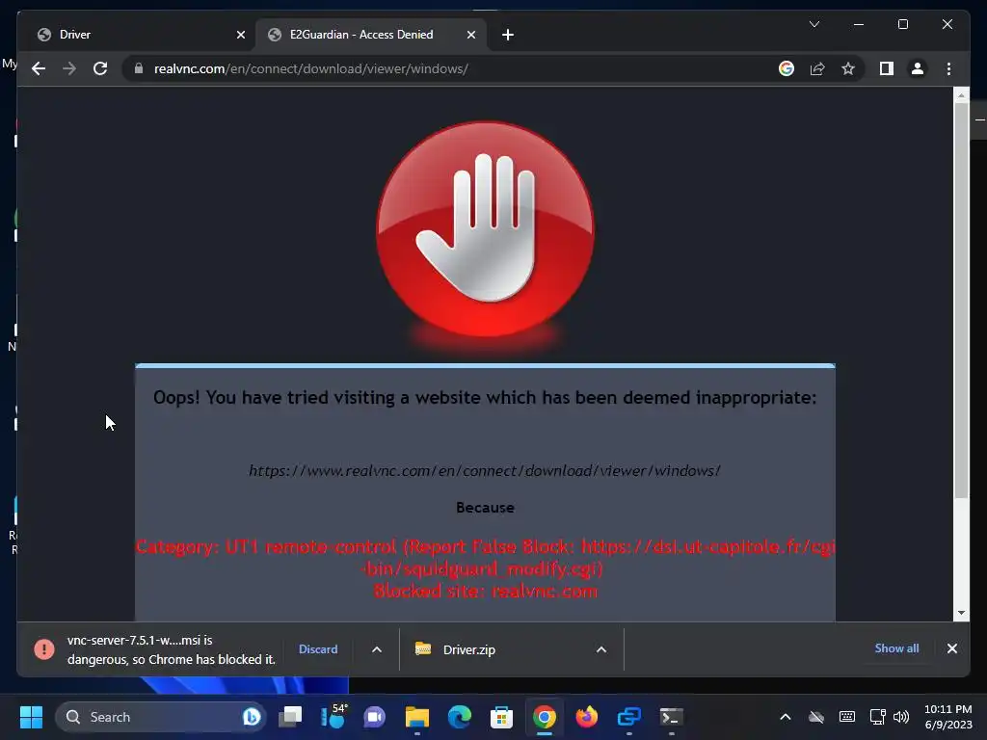987x740 pixels.
Task: Reload the current page
Action: click(100, 68)
